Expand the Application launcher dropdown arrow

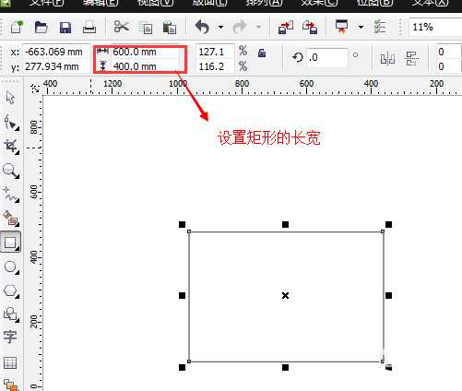click(x=361, y=28)
